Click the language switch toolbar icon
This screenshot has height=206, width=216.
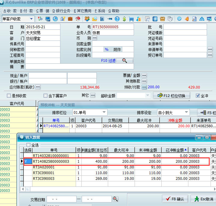click(40, 19)
